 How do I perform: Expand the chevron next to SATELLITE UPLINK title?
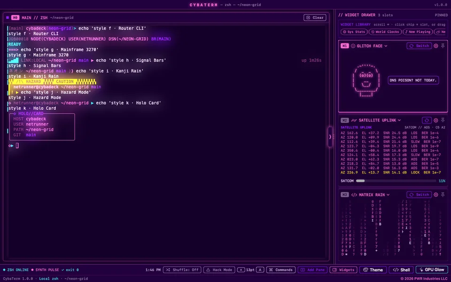click(x=399, y=120)
